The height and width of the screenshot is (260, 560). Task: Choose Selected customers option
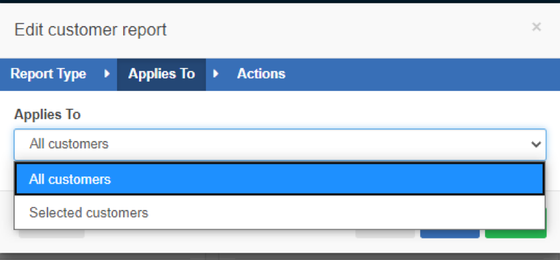click(x=280, y=213)
